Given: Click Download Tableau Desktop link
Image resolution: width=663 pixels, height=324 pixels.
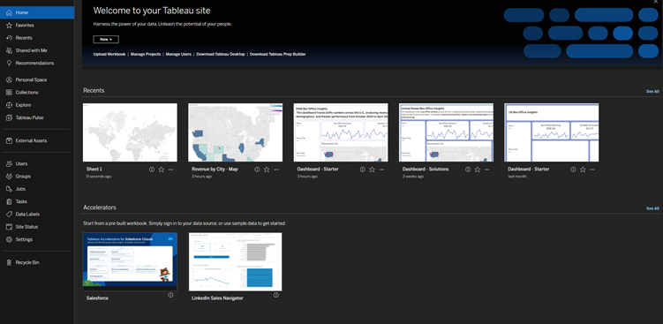Looking at the screenshot, I should pyautogui.click(x=221, y=54).
